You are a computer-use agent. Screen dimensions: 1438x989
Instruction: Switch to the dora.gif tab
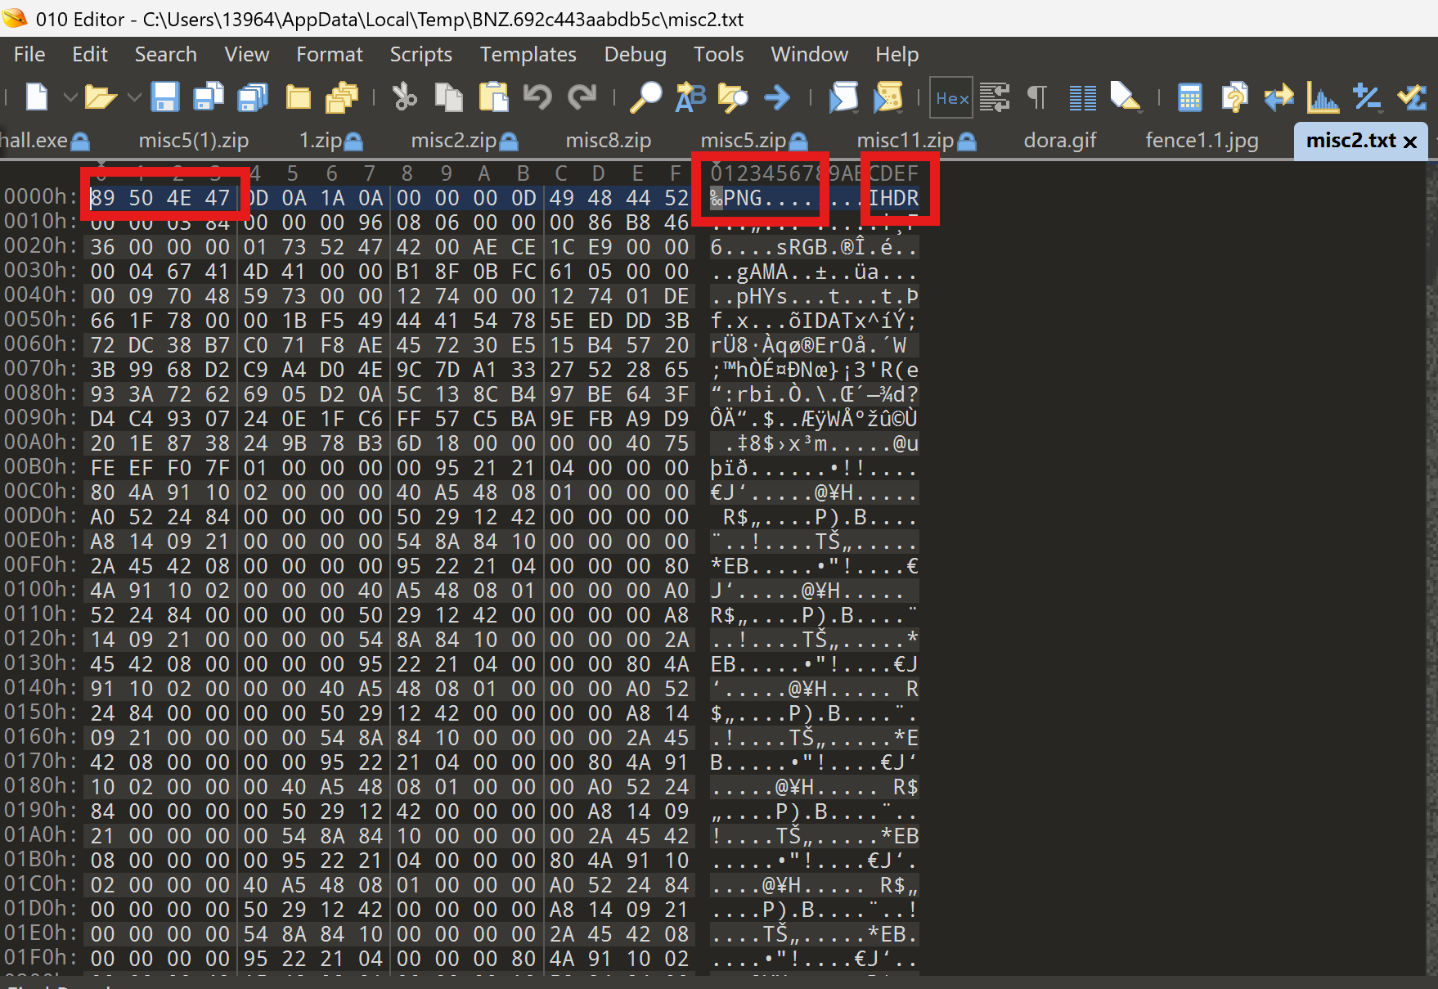tap(1060, 140)
